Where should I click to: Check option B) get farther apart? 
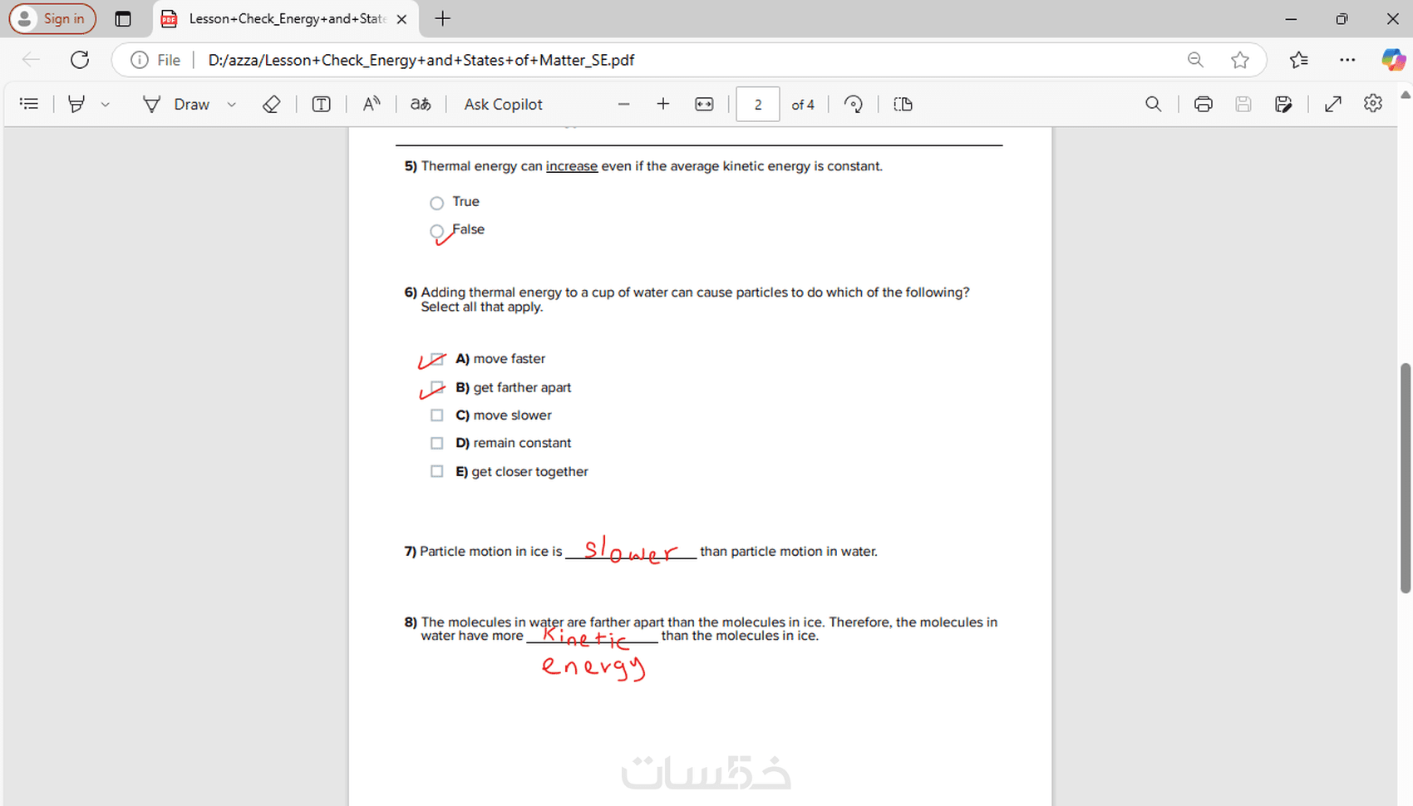437,387
